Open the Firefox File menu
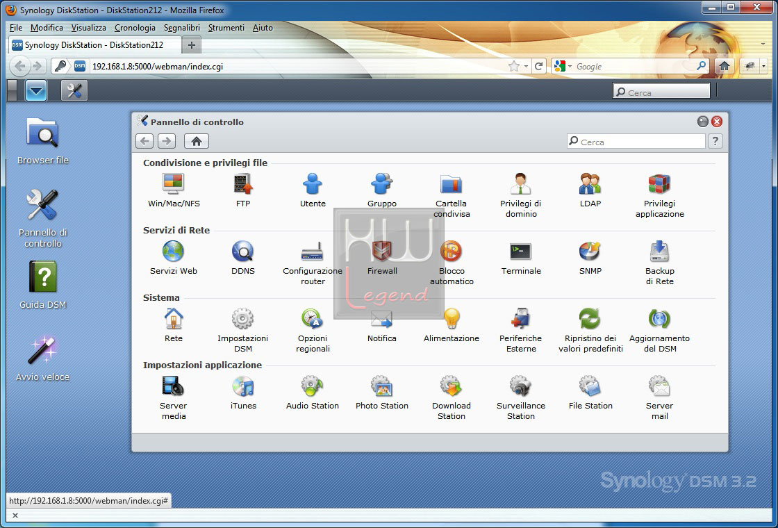This screenshot has height=528, width=778. pyautogui.click(x=16, y=28)
